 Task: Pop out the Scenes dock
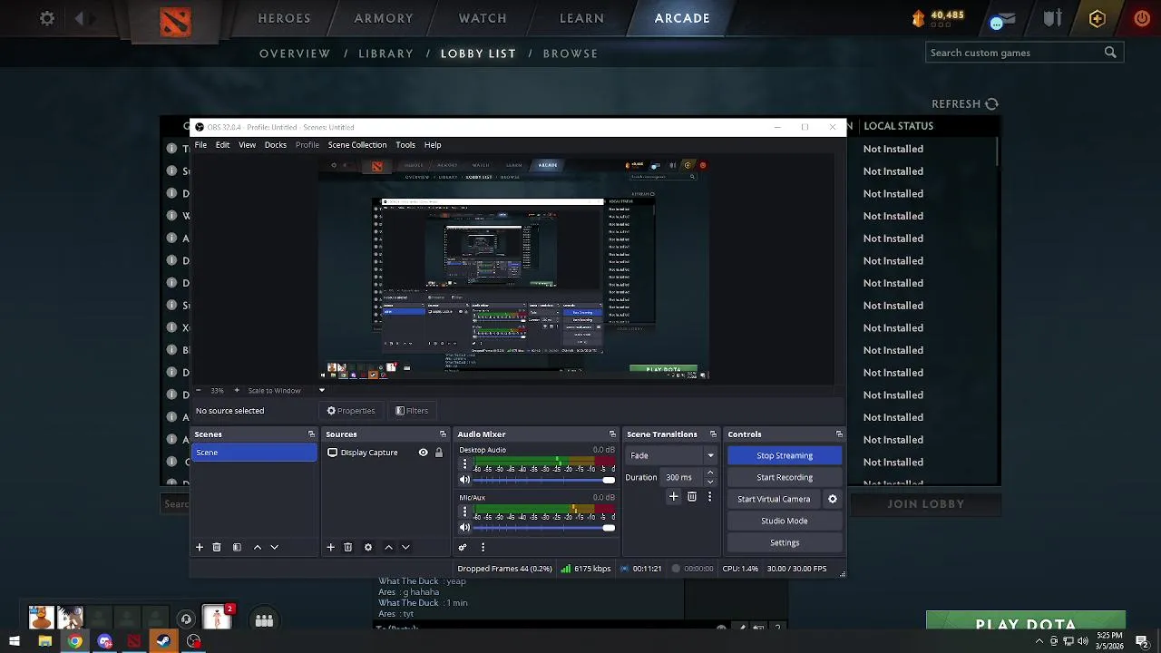(x=311, y=434)
